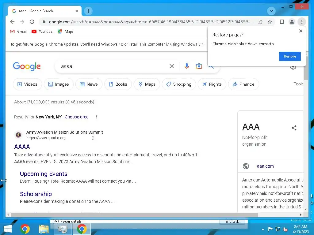Open the Maps bookmark in the bookmarks bar

tap(66, 32)
